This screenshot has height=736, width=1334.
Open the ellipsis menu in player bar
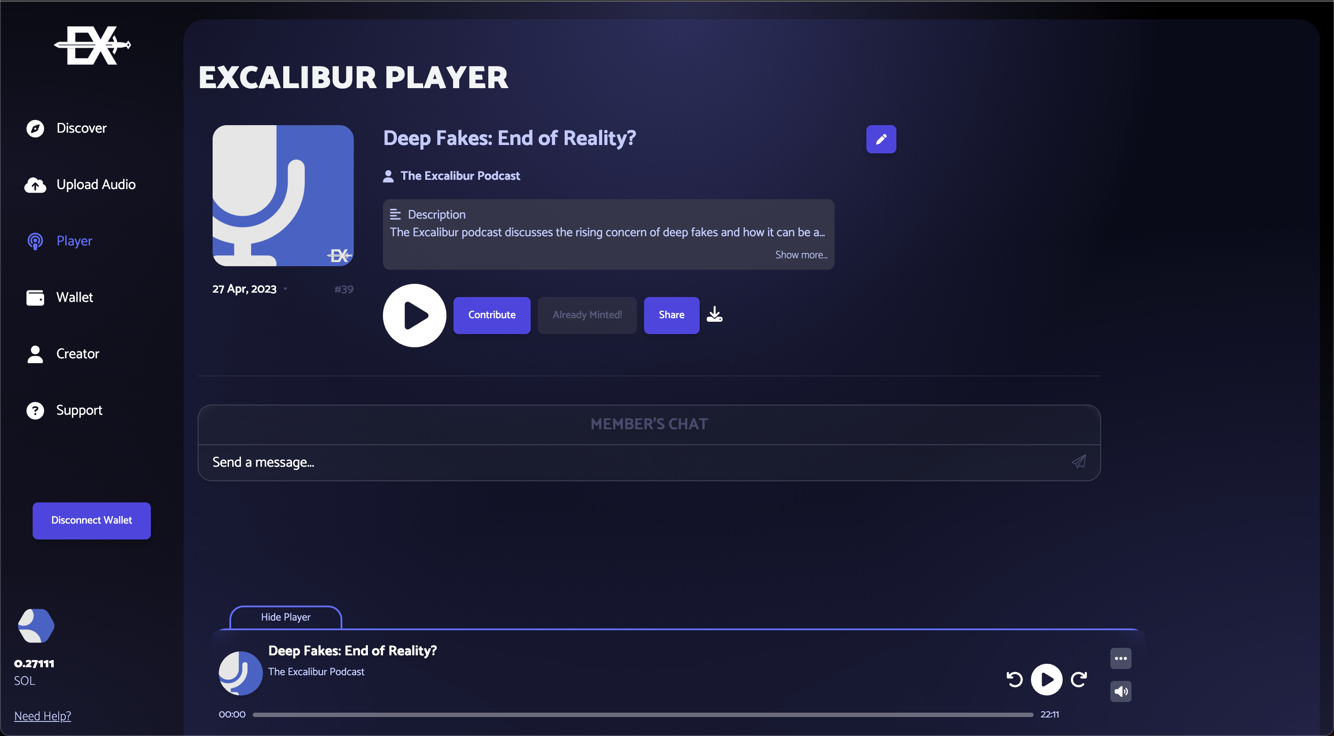pyautogui.click(x=1122, y=657)
